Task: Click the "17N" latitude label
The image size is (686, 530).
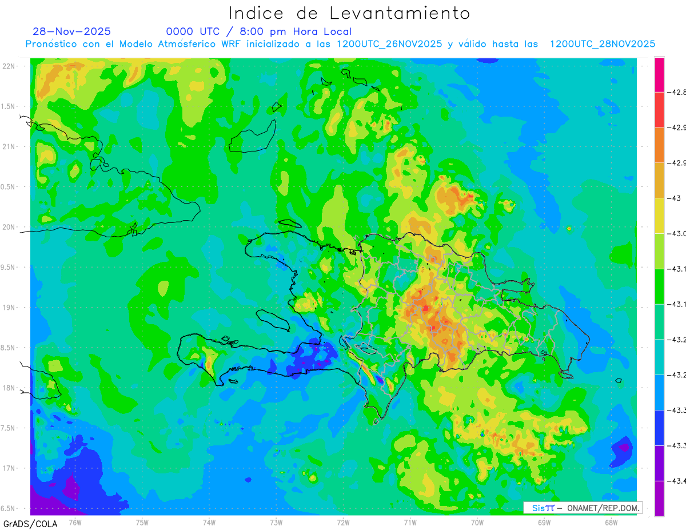Action: pyautogui.click(x=10, y=468)
